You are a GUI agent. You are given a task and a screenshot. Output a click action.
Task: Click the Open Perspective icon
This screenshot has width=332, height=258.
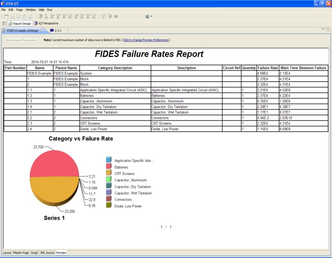coord(4,23)
